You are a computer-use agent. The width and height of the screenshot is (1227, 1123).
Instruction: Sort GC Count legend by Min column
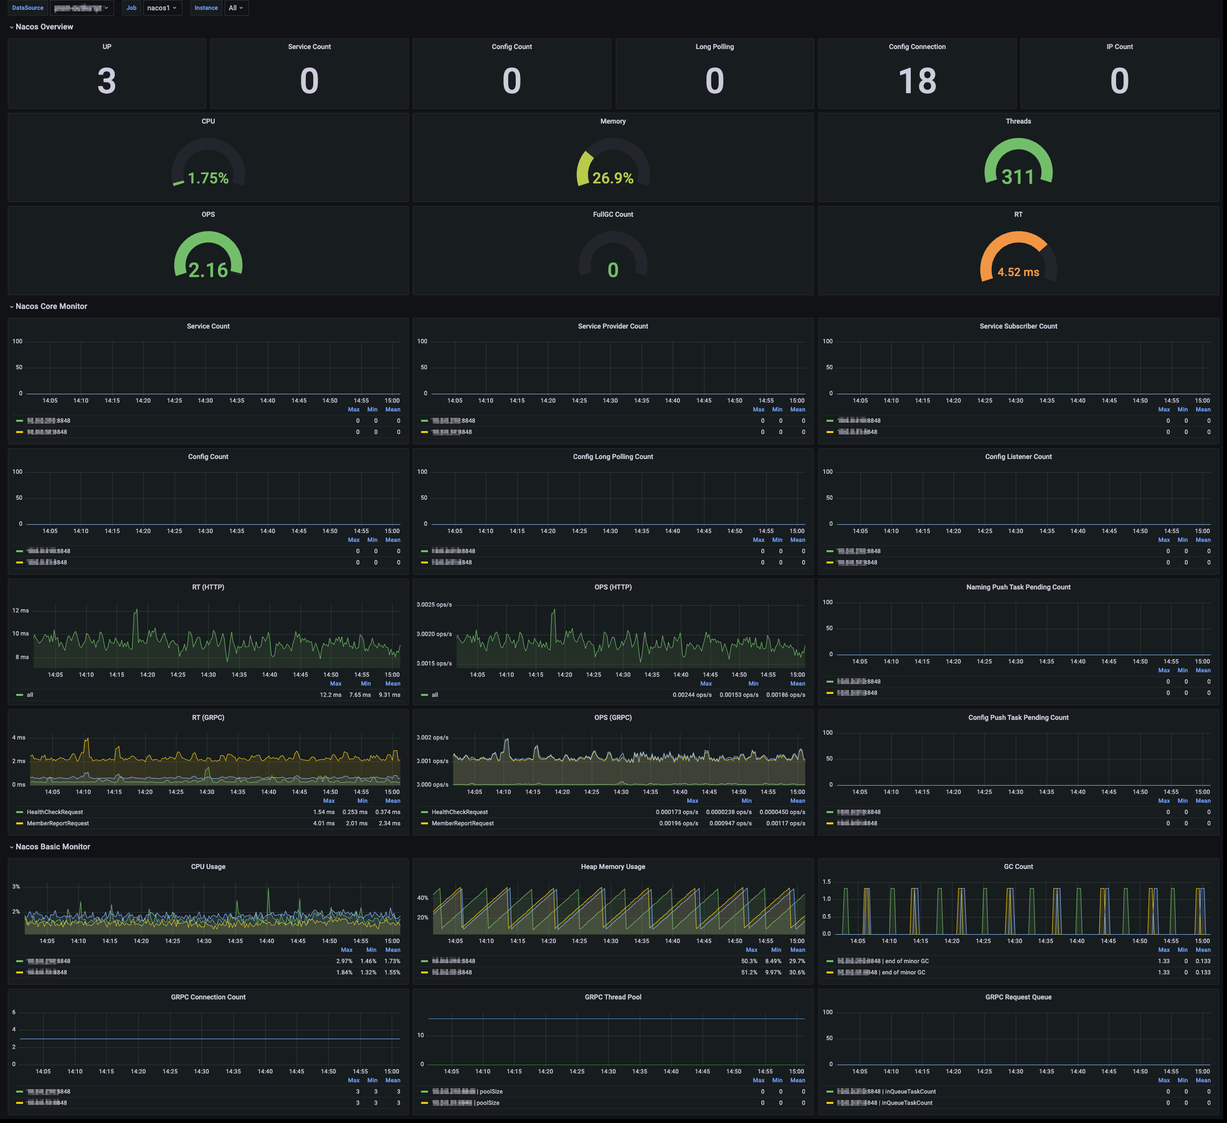(x=1182, y=950)
